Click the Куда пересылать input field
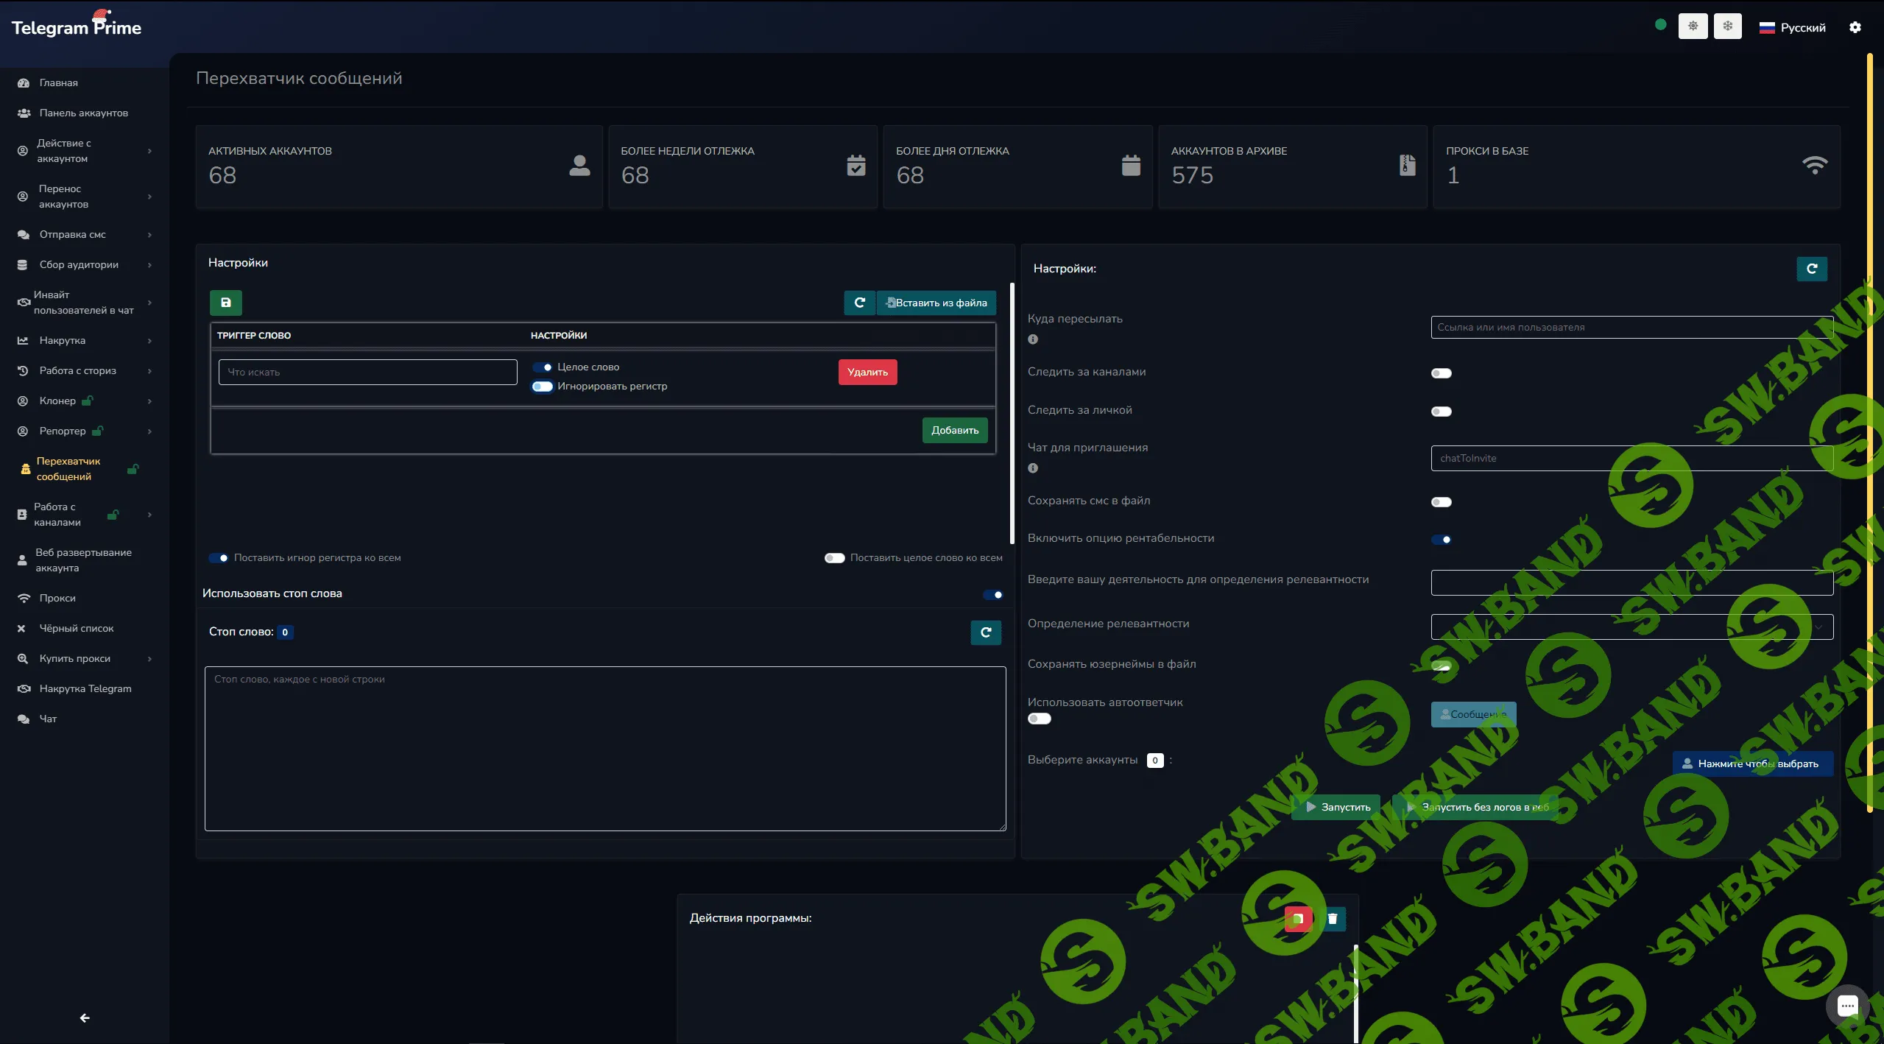The width and height of the screenshot is (1884, 1044). tap(1631, 327)
